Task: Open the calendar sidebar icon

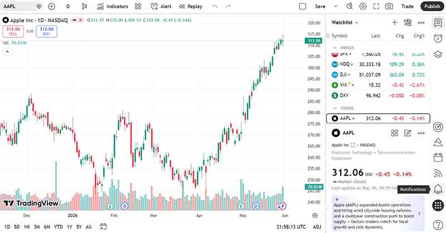Action: [x=438, y=157]
